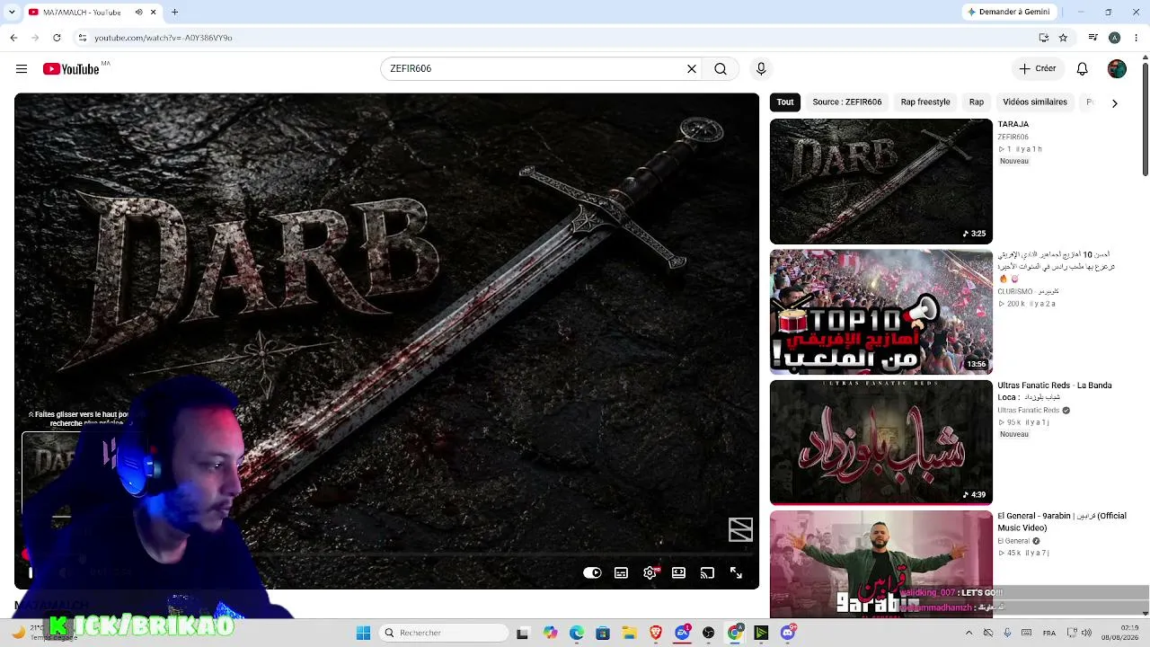Toggle theater mode in the player
Image resolution: width=1150 pixels, height=647 pixels.
pos(678,573)
